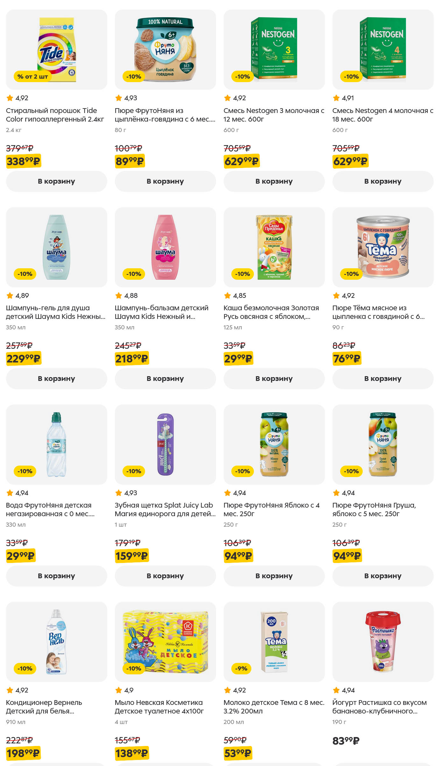
Task: Open the blue Шаума Kids shower gel image
Action: pos(56,247)
